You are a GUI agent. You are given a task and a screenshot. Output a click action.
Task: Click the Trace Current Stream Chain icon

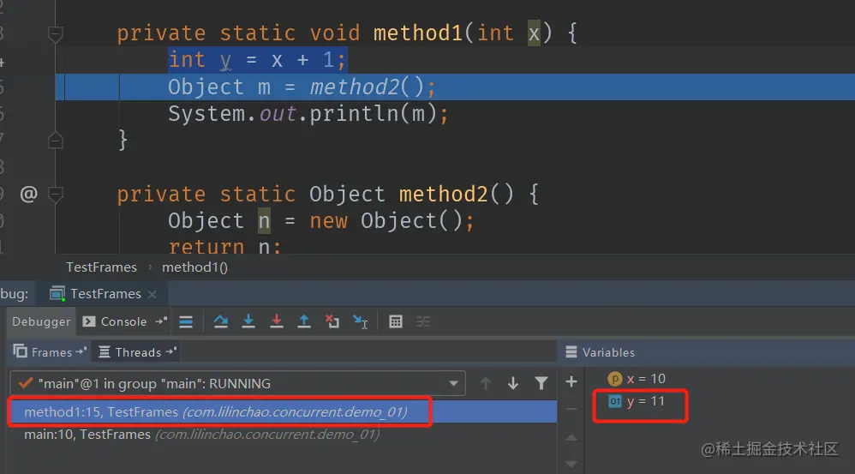(423, 321)
